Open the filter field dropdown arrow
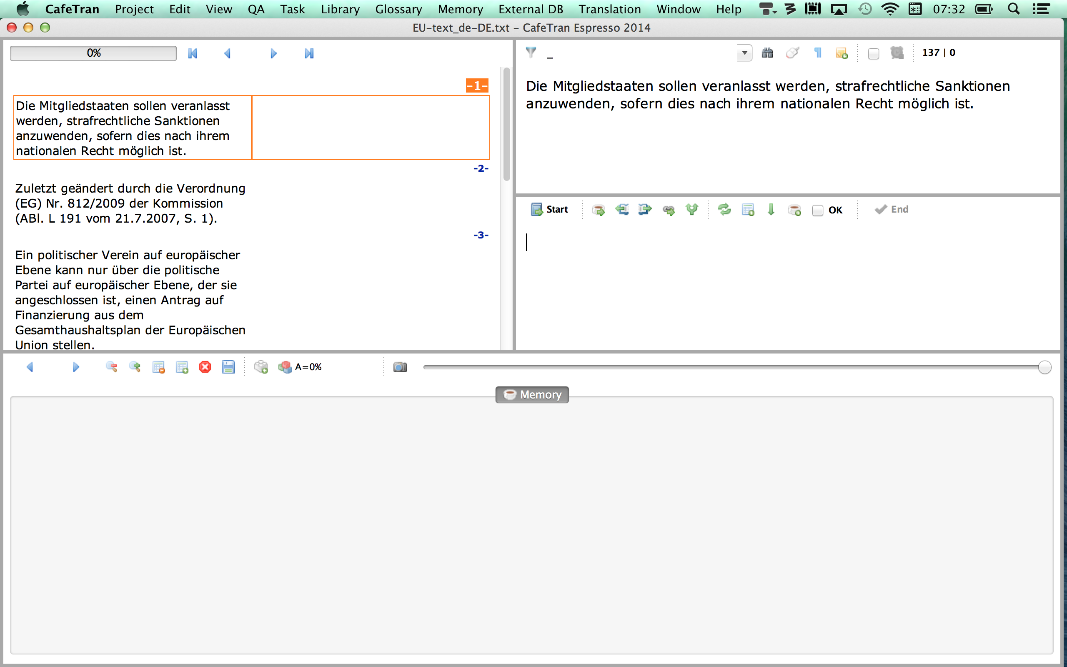1067x667 pixels. coord(744,53)
